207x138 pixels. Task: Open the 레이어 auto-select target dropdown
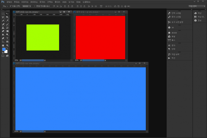26,6
